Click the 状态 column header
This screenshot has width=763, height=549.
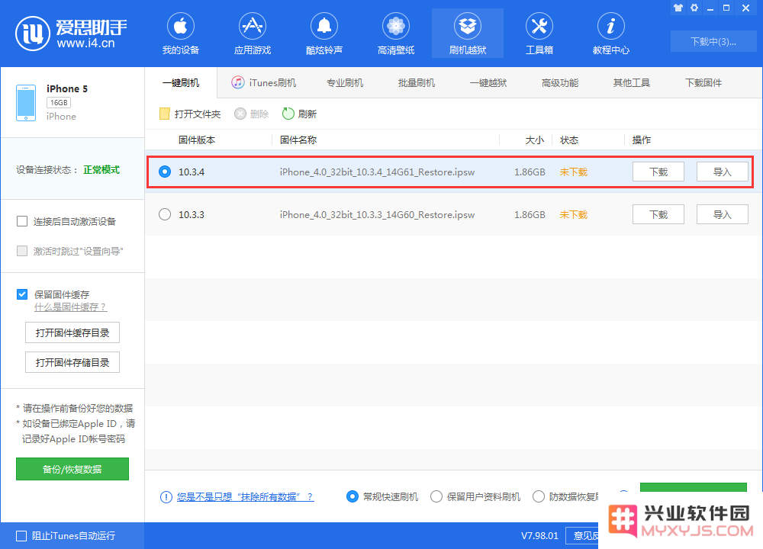click(x=569, y=140)
